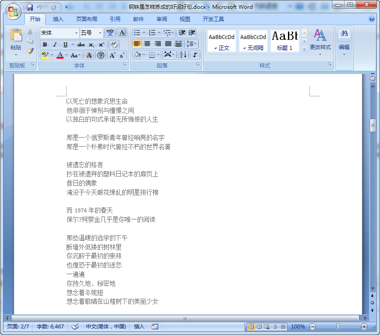This screenshot has width=380, height=335.
Task: Sort text A to Z icon
Action: tap(183, 55)
